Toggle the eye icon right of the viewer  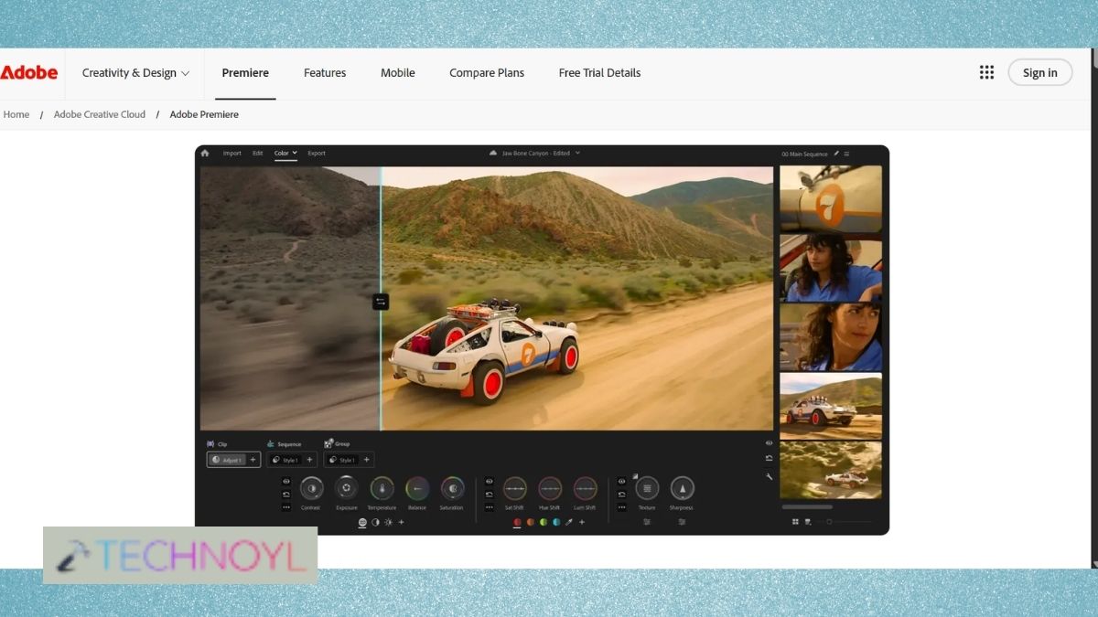tap(770, 442)
